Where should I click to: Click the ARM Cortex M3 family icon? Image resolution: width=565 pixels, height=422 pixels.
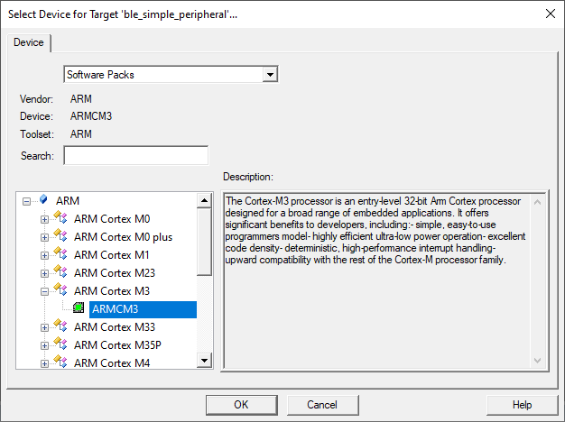[60, 289]
